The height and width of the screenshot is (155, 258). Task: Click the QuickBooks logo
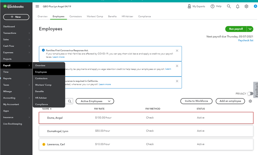point(13,6)
